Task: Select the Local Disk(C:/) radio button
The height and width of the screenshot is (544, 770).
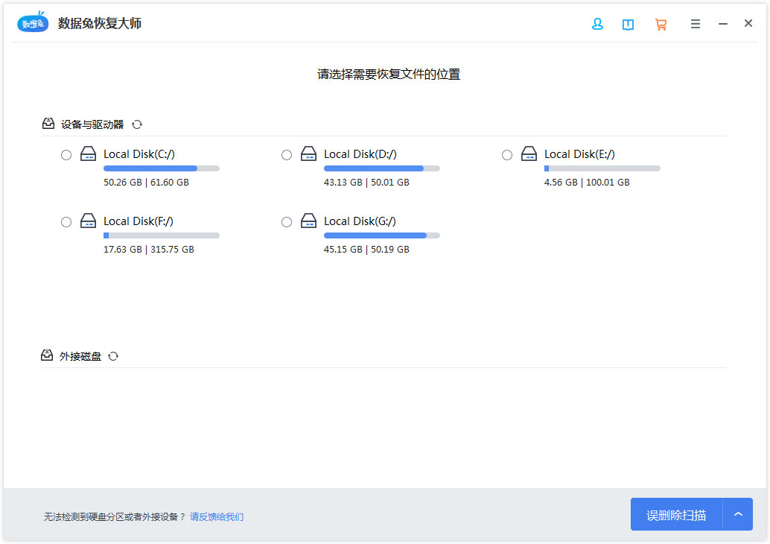Action: point(66,155)
